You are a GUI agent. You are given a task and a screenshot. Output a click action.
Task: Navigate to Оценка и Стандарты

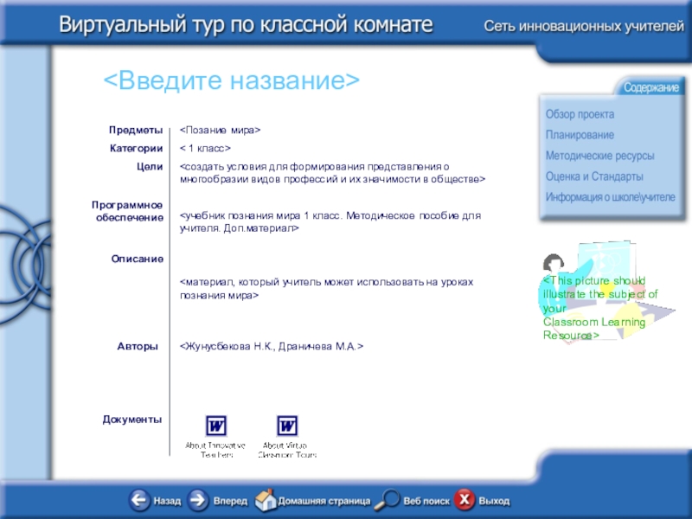coord(593,176)
